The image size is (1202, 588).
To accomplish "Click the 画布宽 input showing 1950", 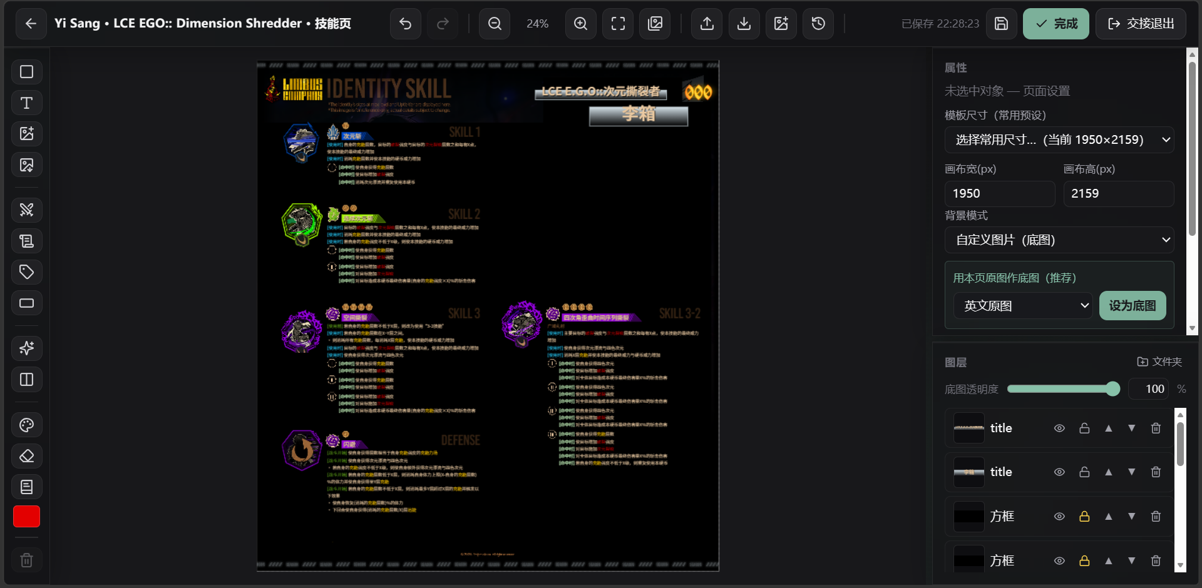I will (x=1000, y=194).
